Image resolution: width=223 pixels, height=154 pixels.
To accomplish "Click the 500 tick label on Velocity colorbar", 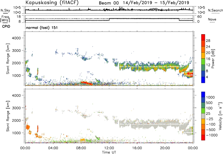I will click(x=209, y=103).
